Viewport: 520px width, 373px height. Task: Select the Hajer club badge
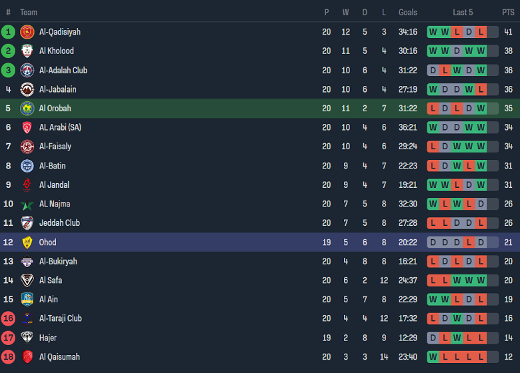point(27,338)
